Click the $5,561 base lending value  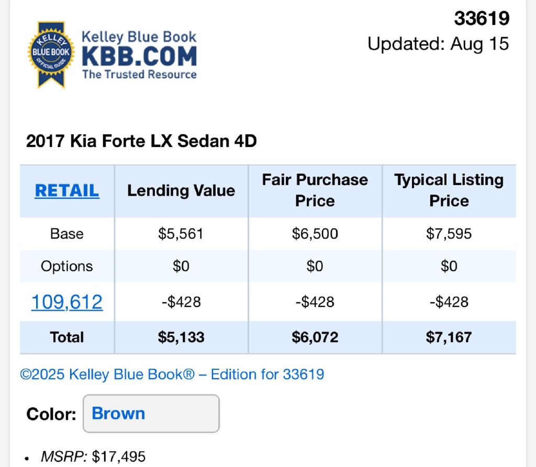point(181,234)
